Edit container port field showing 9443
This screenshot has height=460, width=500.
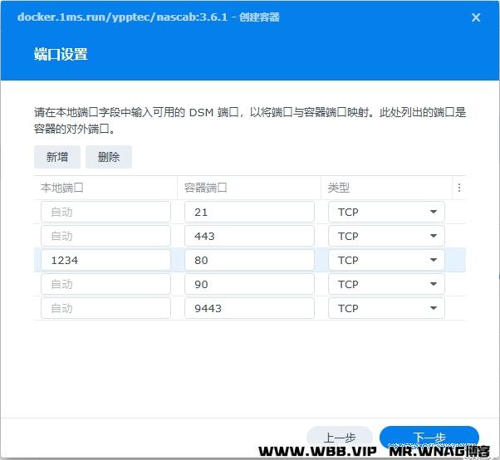tap(249, 308)
